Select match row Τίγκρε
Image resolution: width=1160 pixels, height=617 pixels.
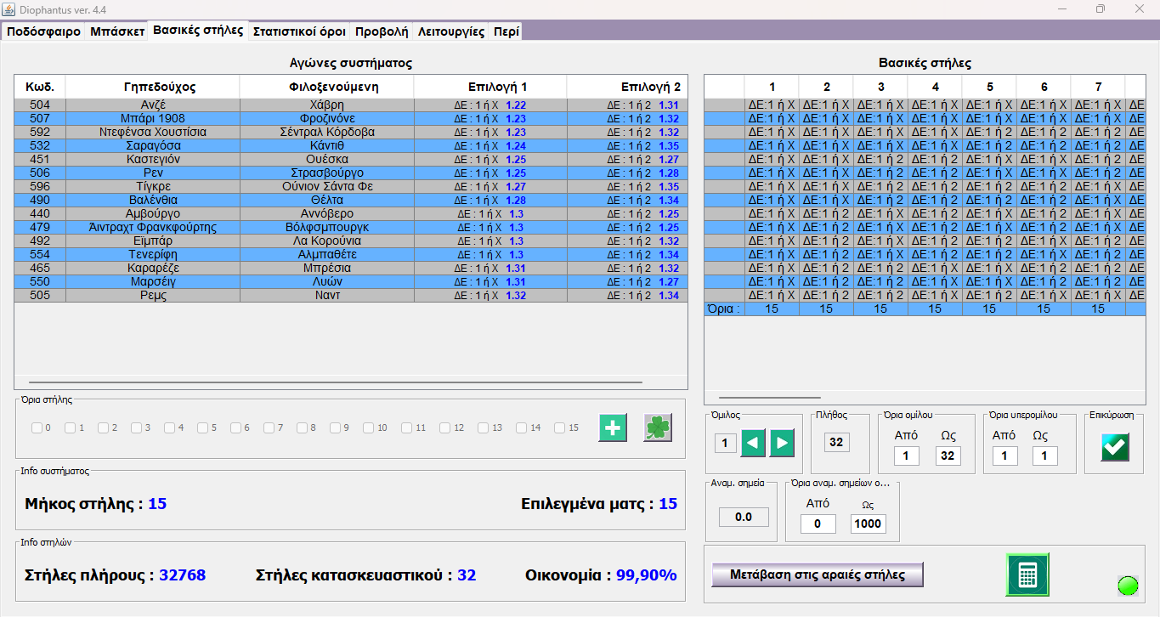click(351, 186)
